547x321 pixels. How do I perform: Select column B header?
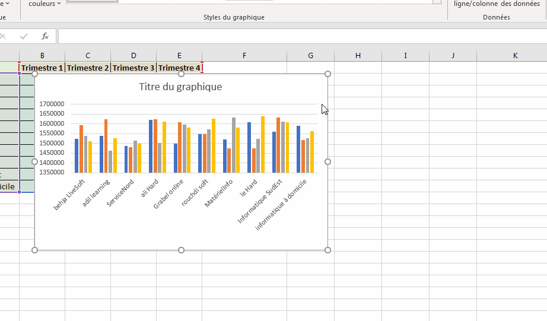pyautogui.click(x=42, y=55)
